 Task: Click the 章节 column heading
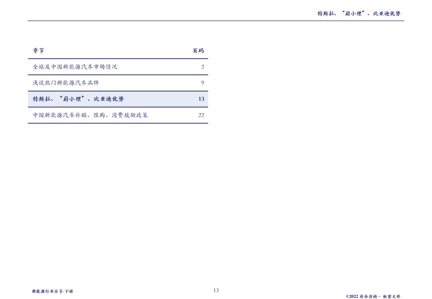pos(38,51)
